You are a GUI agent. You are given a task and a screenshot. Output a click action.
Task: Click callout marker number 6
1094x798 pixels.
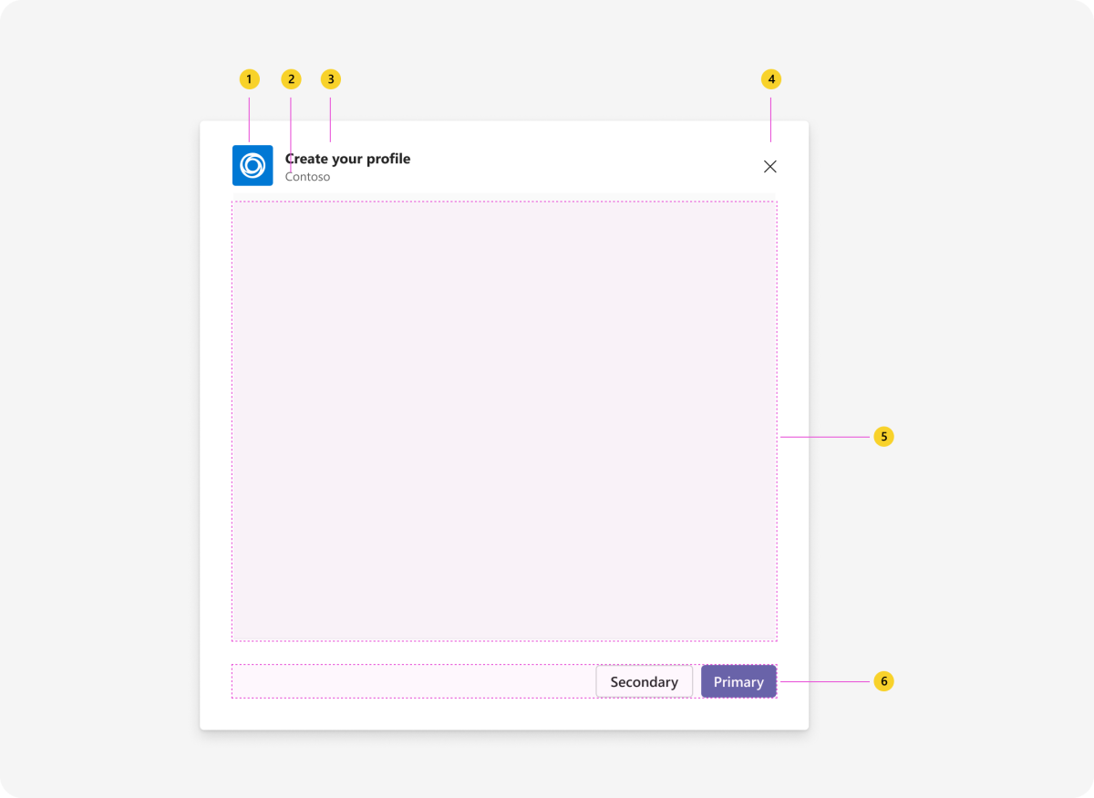(883, 680)
